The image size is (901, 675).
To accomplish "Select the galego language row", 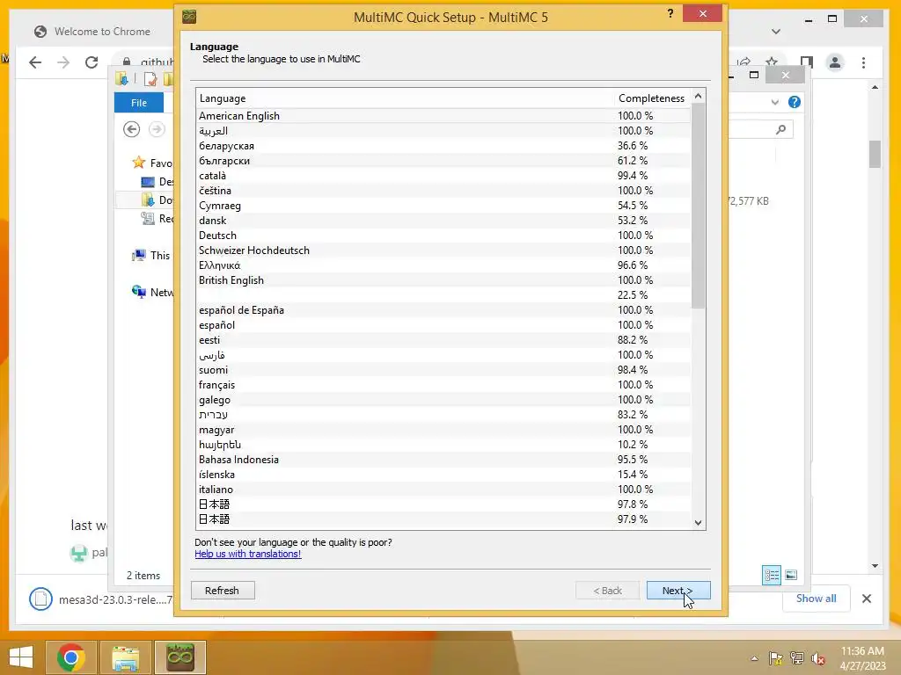I will coord(443,400).
